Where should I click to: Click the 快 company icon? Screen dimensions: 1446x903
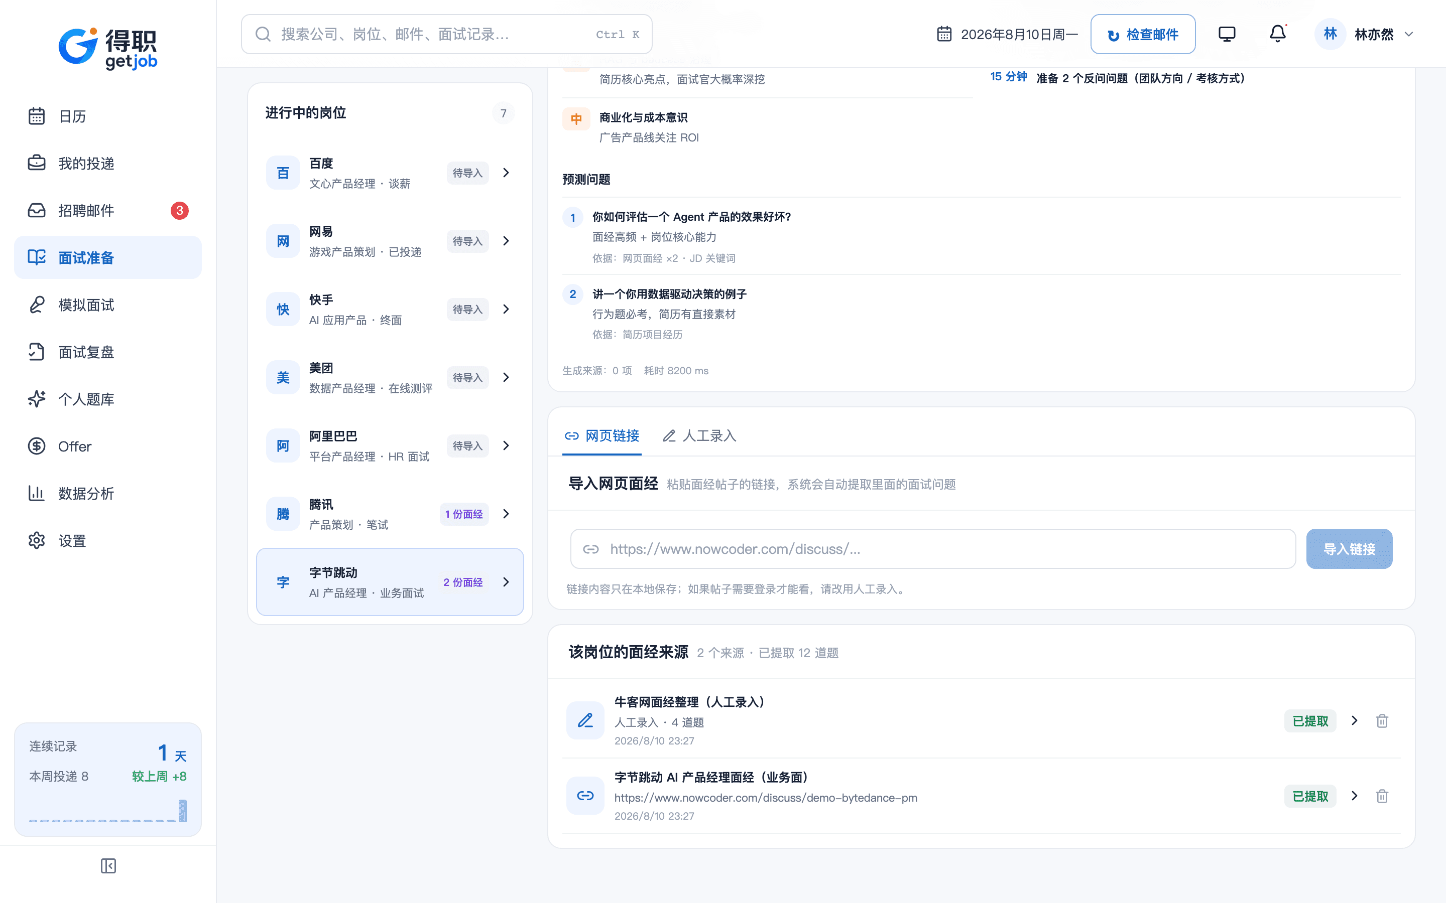pyautogui.click(x=283, y=309)
